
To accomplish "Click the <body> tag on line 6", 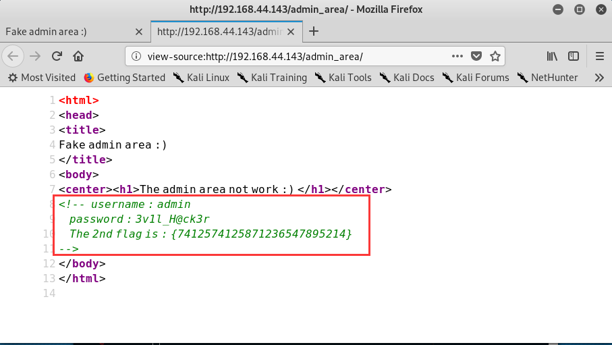I will (x=79, y=175).
